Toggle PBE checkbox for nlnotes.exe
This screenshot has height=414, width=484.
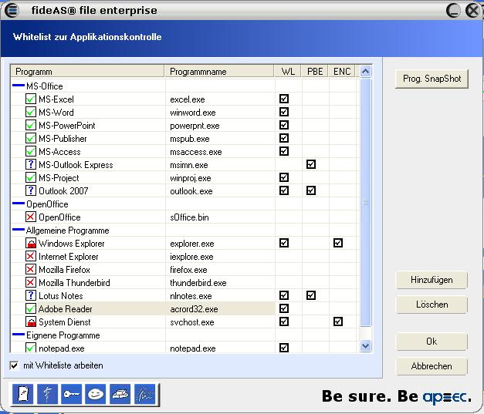pyautogui.click(x=311, y=295)
